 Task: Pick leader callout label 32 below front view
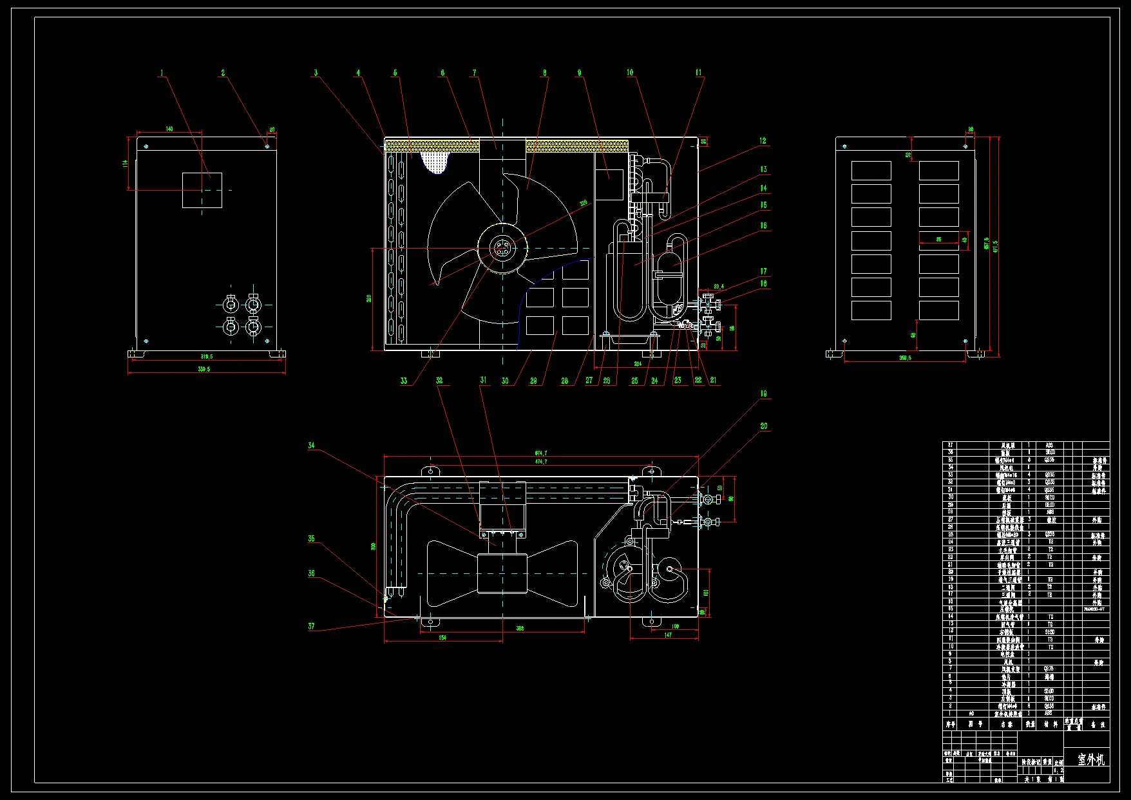(x=439, y=381)
